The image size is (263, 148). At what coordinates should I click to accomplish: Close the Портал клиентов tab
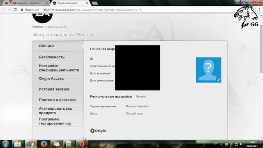tap(87, 3)
